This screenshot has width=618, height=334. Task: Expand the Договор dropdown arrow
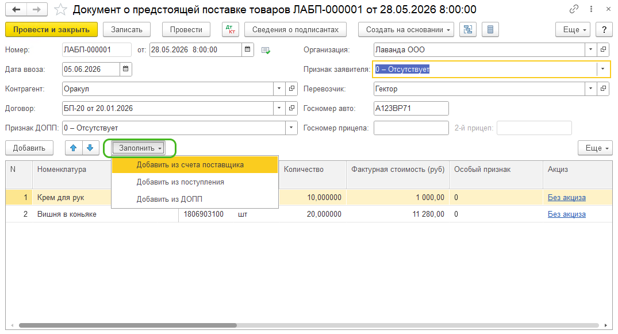click(279, 108)
